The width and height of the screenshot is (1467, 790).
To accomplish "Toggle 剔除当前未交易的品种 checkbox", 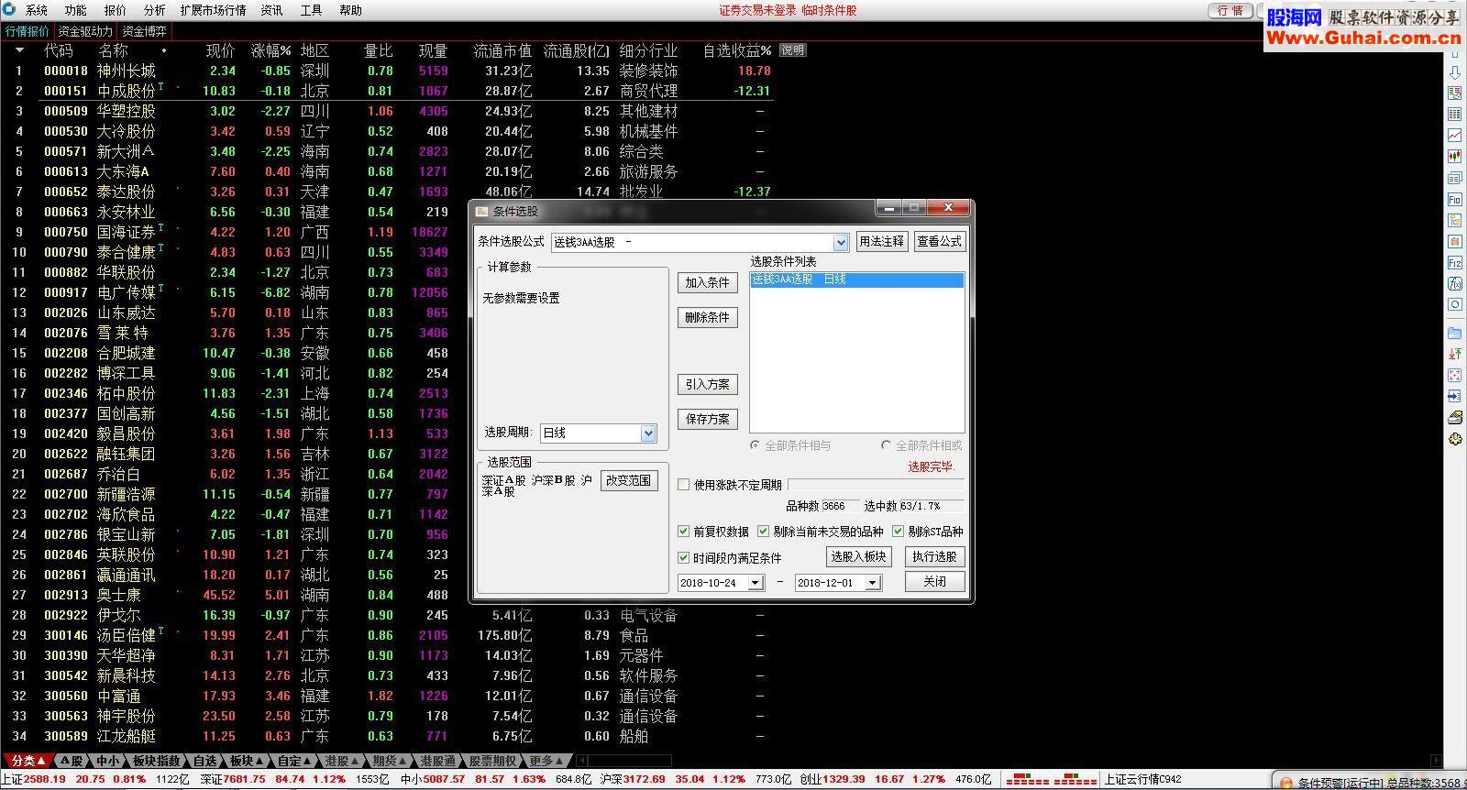I will pos(763,532).
